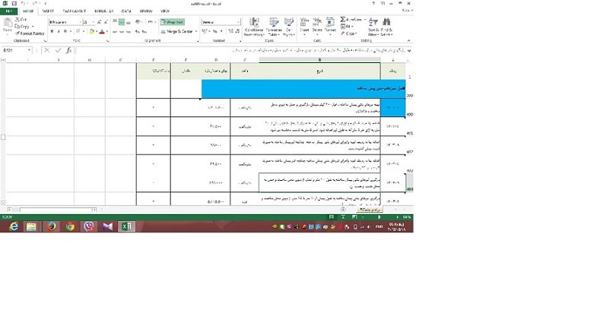Switch to the INSERT tab
Viewport: 590px width, 332px height.
(x=48, y=11)
